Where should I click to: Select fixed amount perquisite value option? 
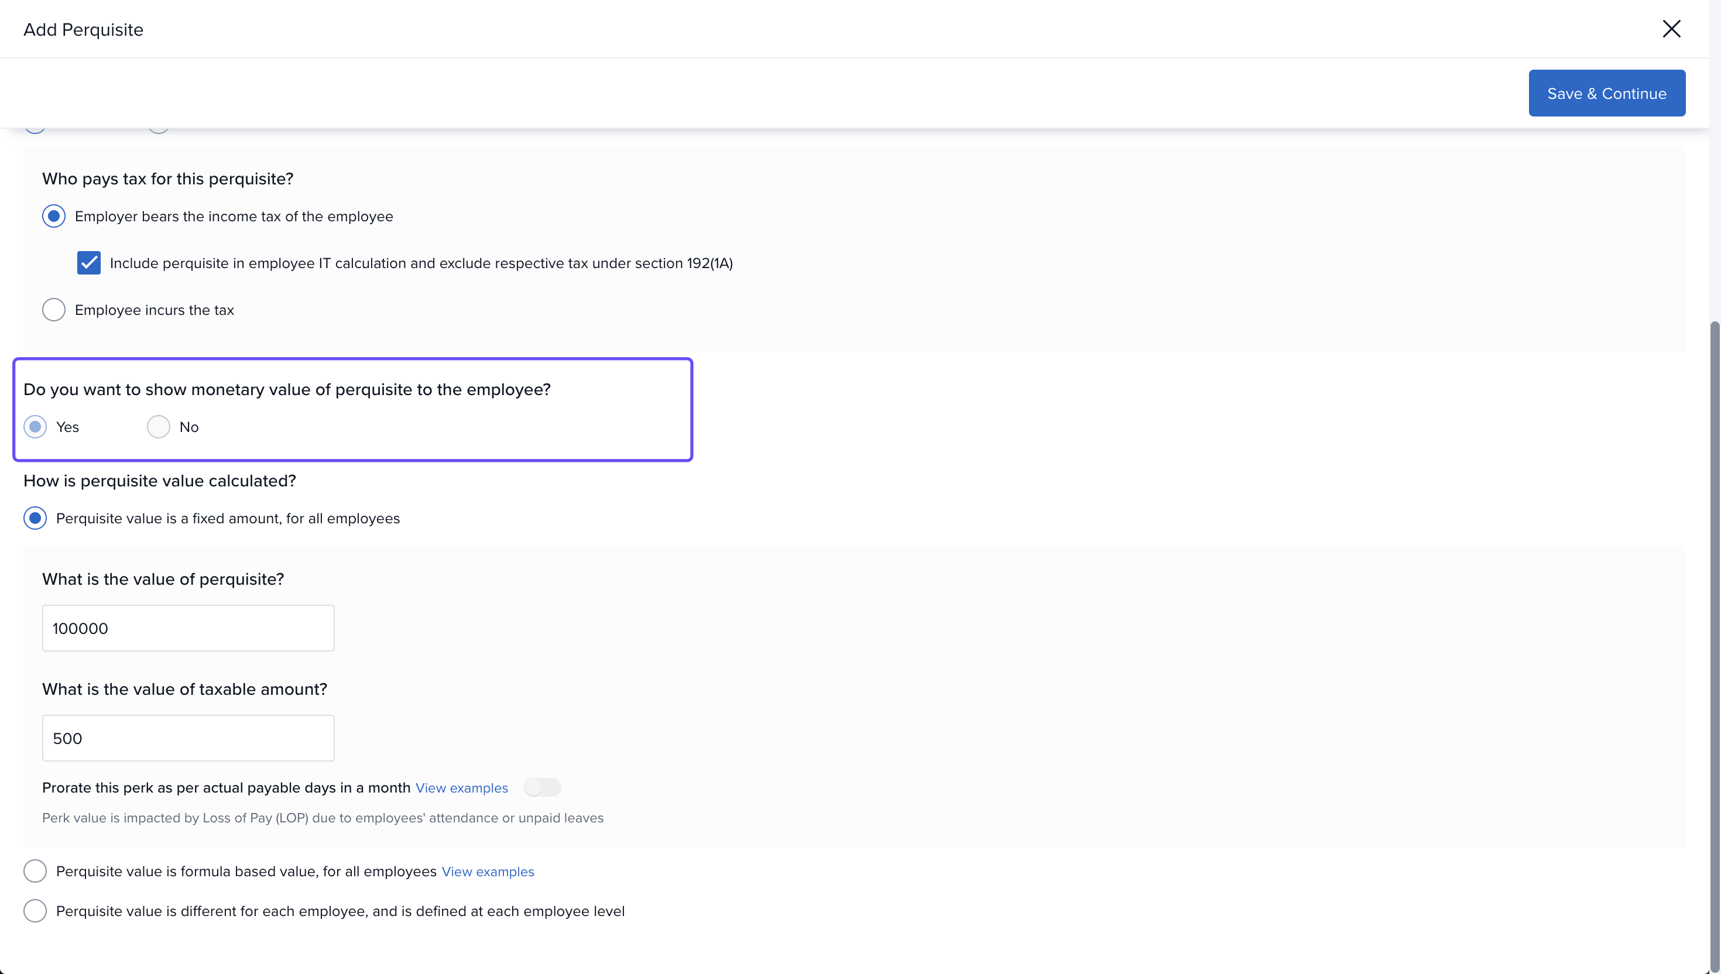point(35,519)
